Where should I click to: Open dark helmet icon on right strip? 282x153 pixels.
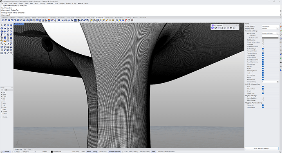click(280, 62)
